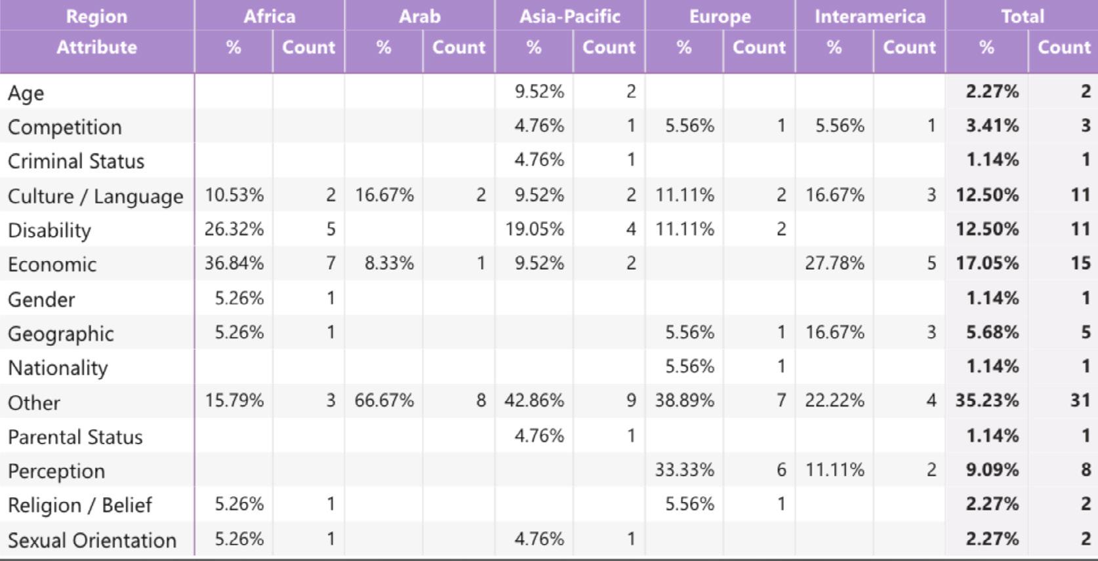This screenshot has height=561, width=1098.
Task: Click the Total count cell showing 31
Action: 1080,401
